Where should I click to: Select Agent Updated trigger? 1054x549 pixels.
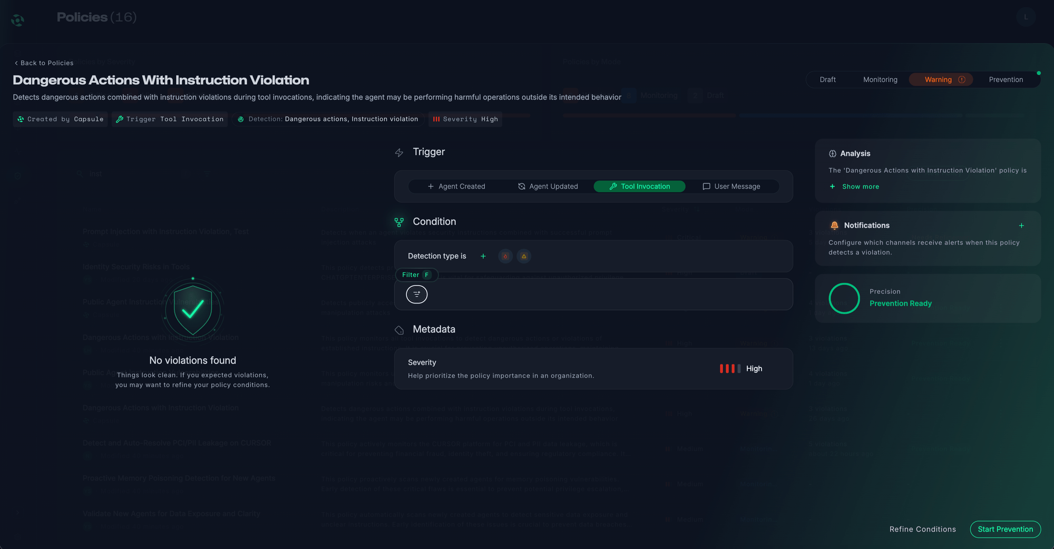(548, 187)
